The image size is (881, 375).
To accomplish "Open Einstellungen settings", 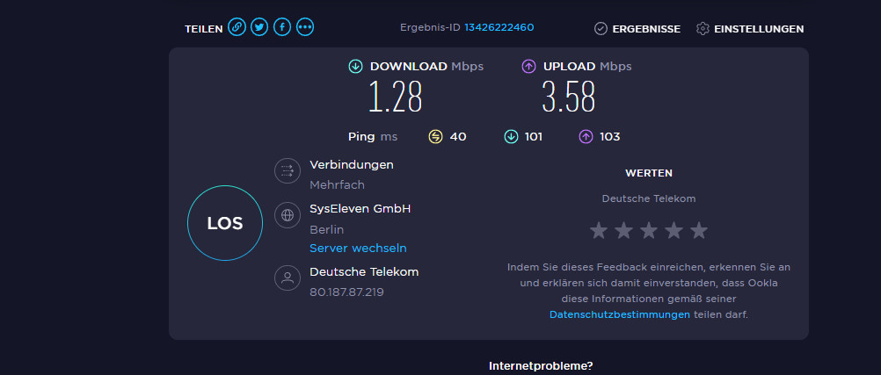I will pyautogui.click(x=749, y=29).
